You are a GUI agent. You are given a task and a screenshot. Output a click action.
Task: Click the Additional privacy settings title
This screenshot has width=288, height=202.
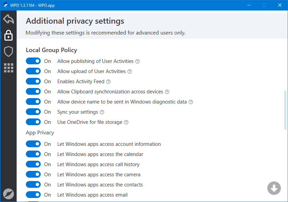(x=75, y=21)
